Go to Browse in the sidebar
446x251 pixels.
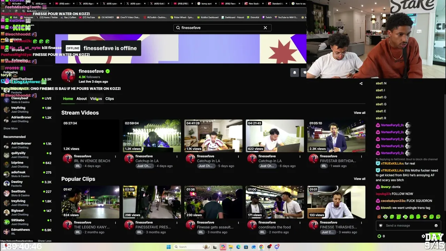17,50
